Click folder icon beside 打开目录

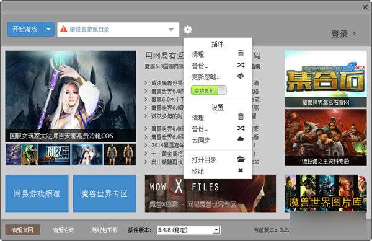pos(241,159)
